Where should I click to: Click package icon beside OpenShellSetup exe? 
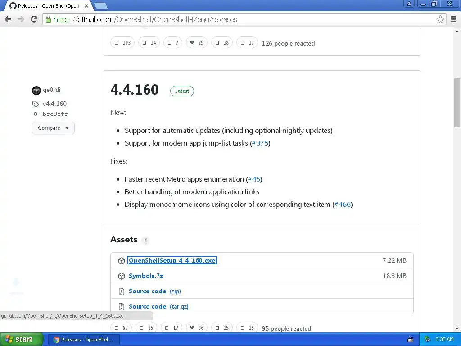122,261
